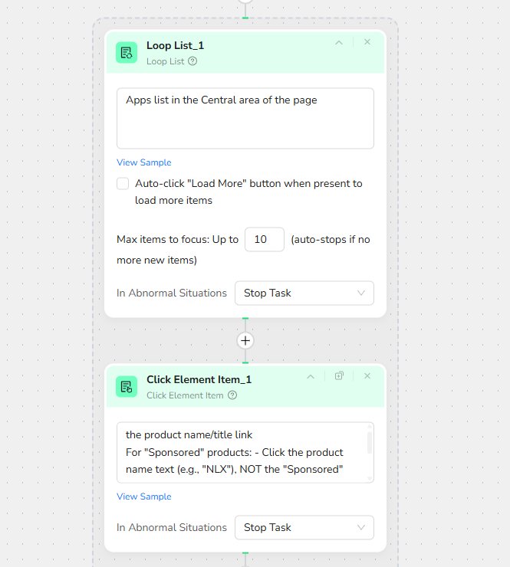Open View Sample under Click Element Item
Screen dimensions: 510x567
[144, 497]
